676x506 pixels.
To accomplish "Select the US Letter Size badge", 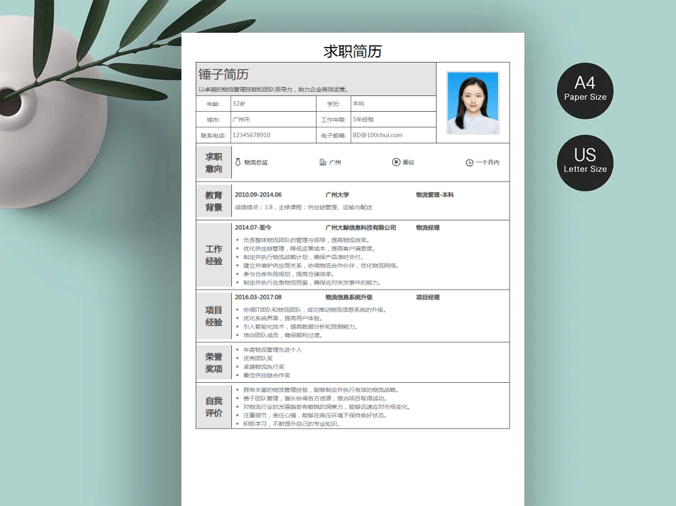I will coord(585,162).
